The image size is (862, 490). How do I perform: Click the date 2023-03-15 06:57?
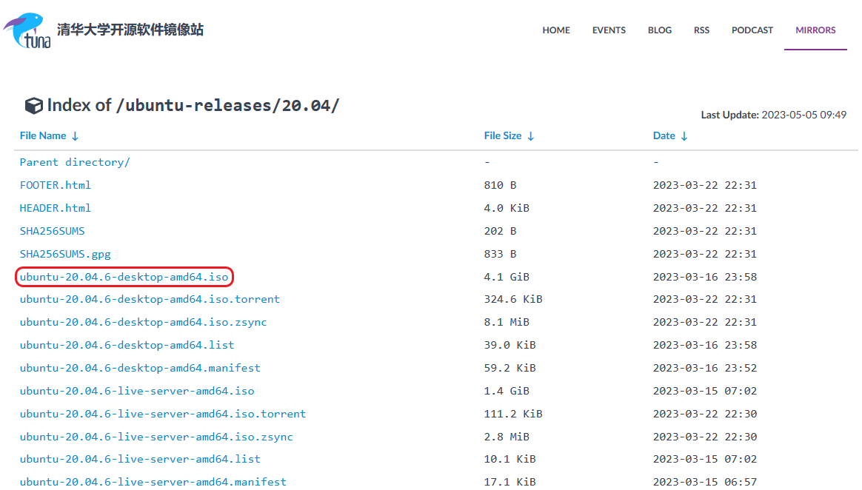tap(705, 482)
